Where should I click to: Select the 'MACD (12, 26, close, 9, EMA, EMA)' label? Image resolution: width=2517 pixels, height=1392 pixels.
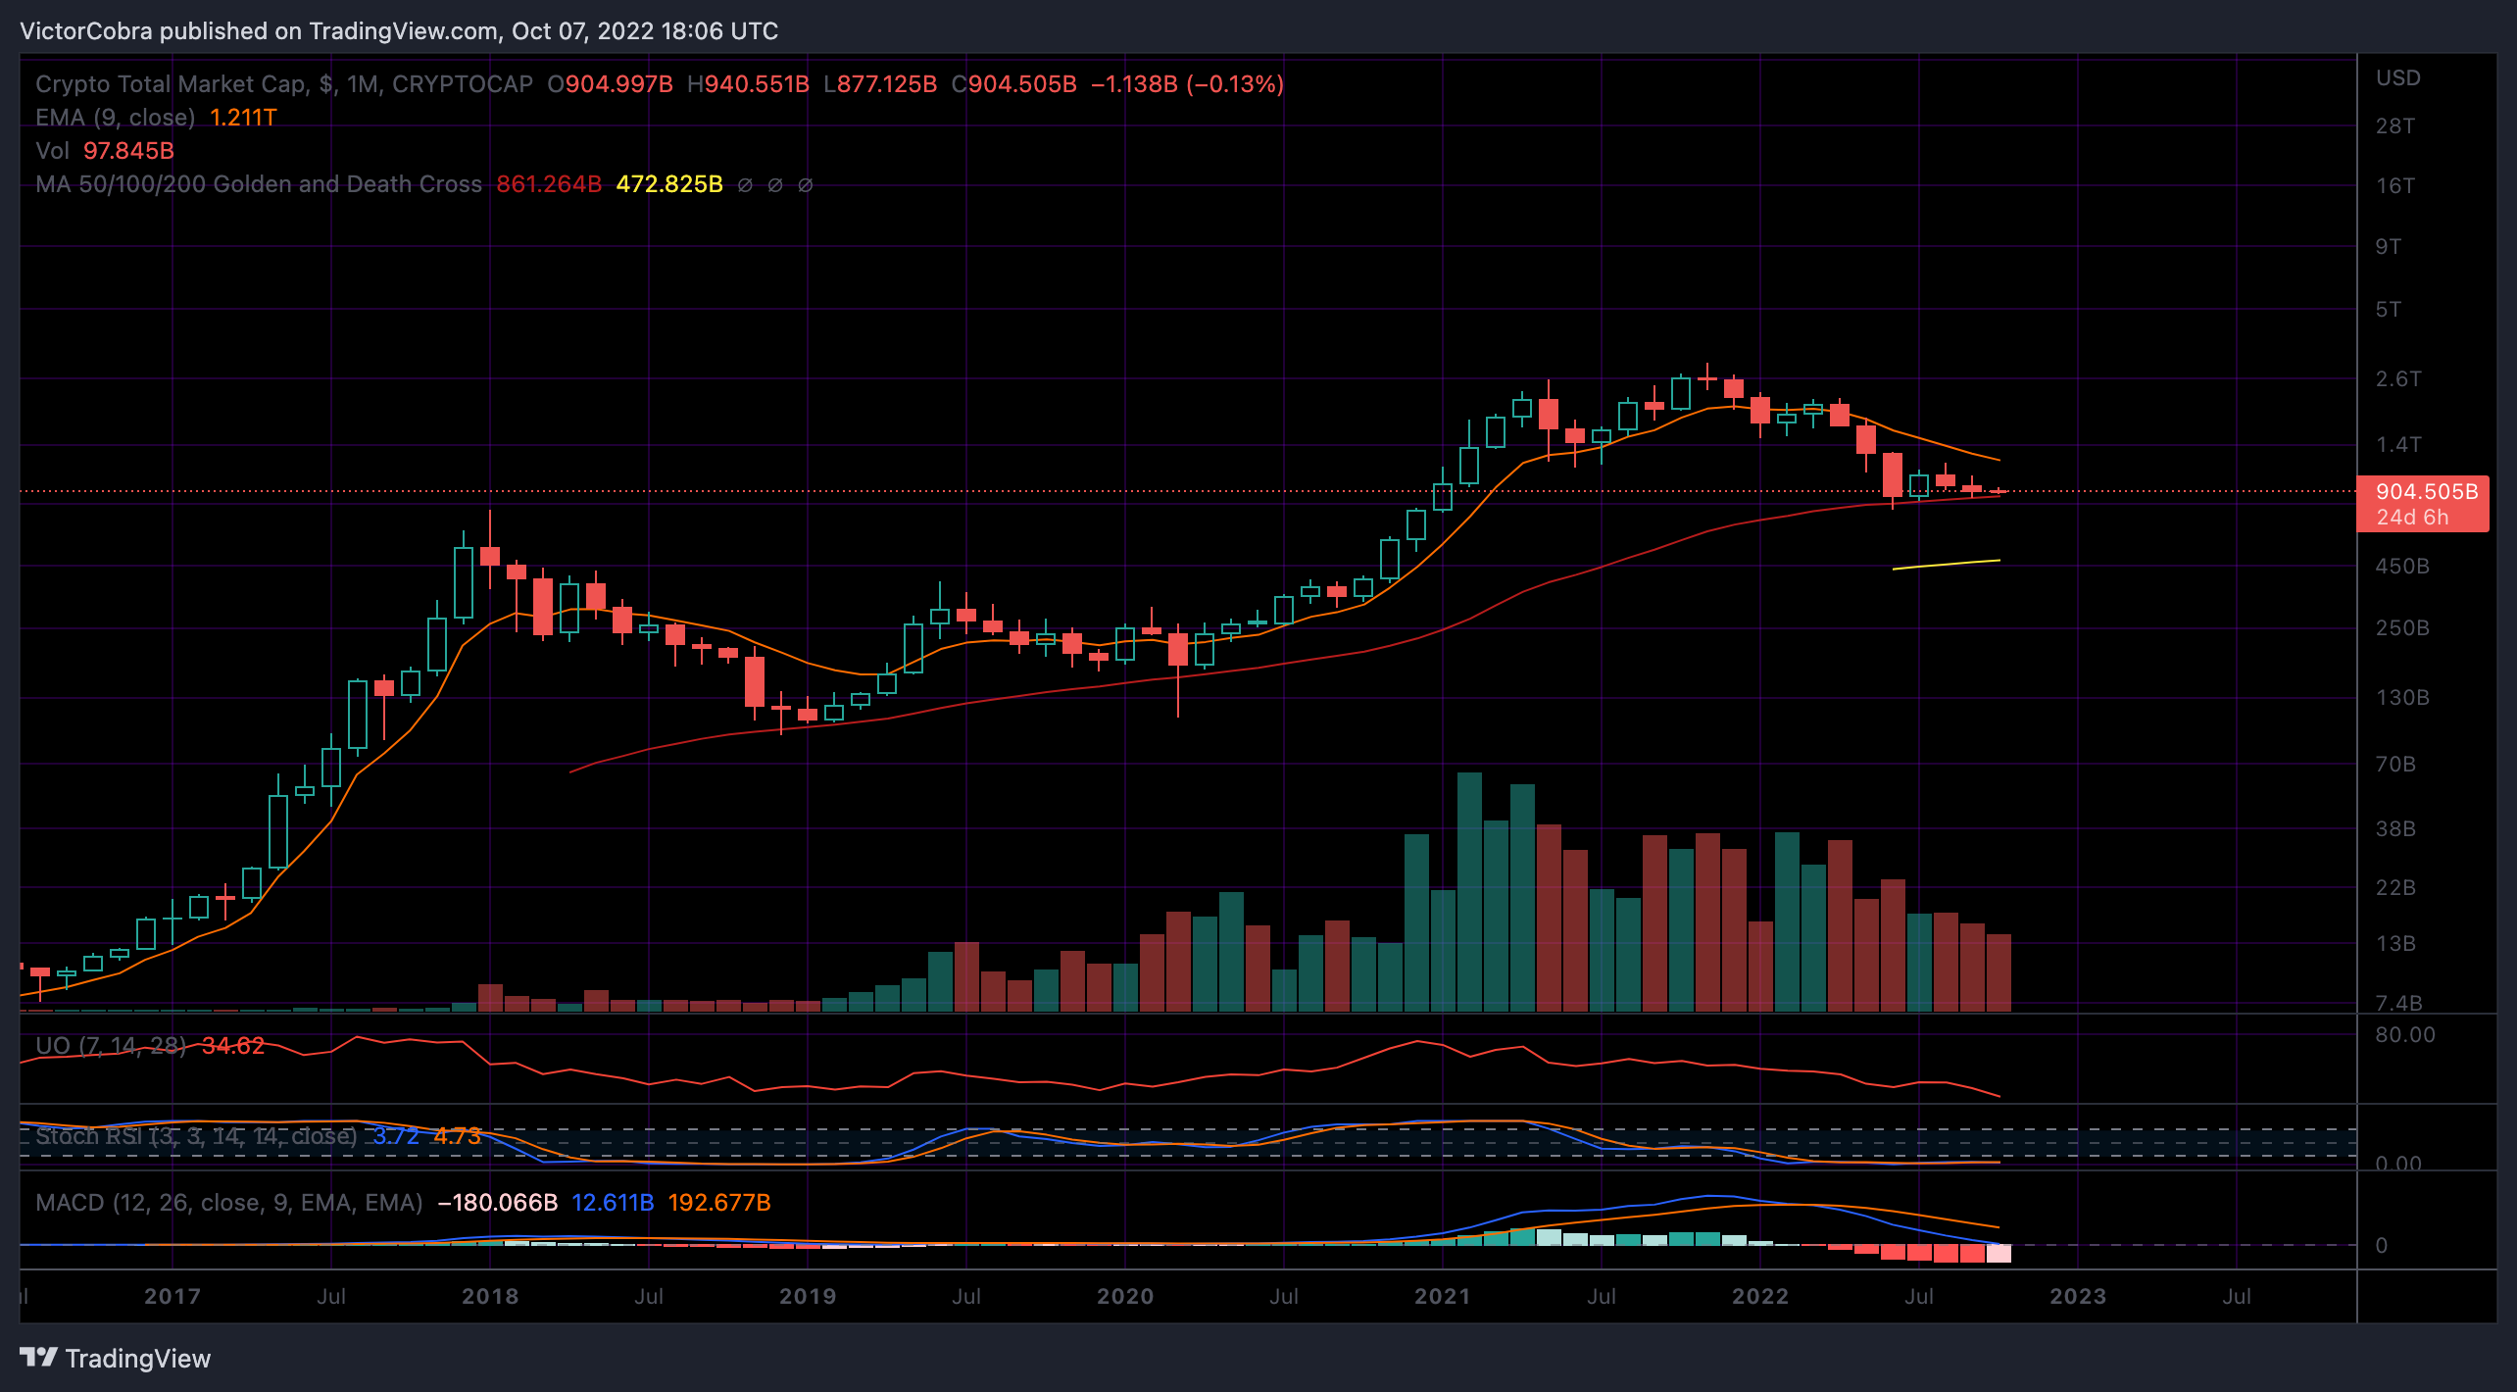click(228, 1203)
